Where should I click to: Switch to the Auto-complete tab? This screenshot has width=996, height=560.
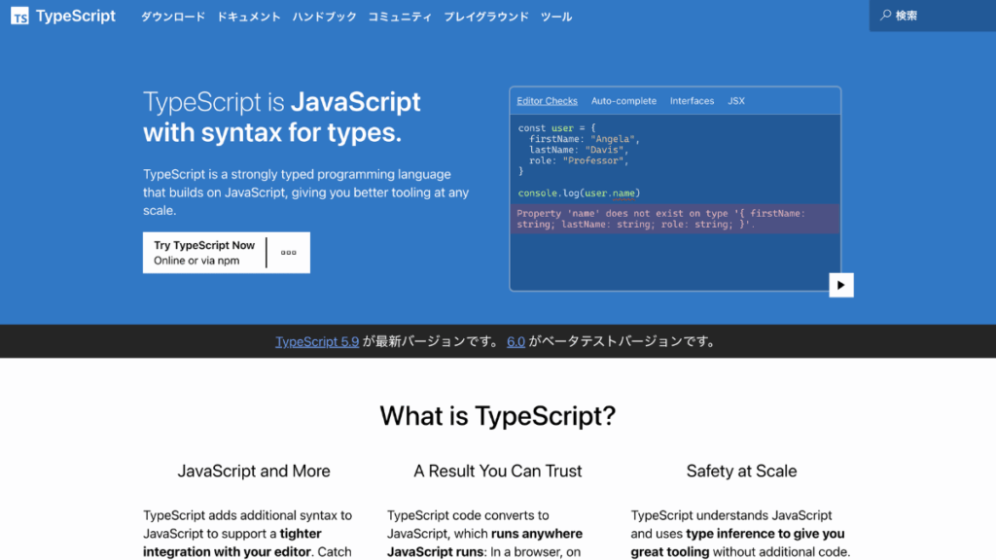(x=623, y=100)
